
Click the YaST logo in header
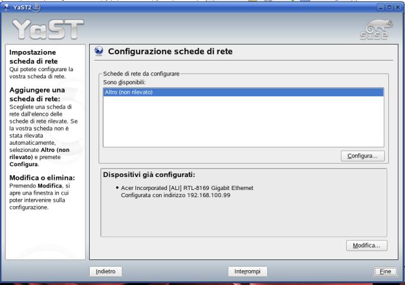point(48,30)
